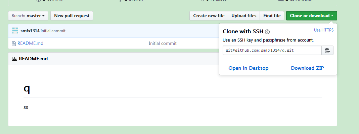Viewport: 359px width, 134px height.
Task: Collapse the Clone or download dropdown
Action: click(311, 16)
